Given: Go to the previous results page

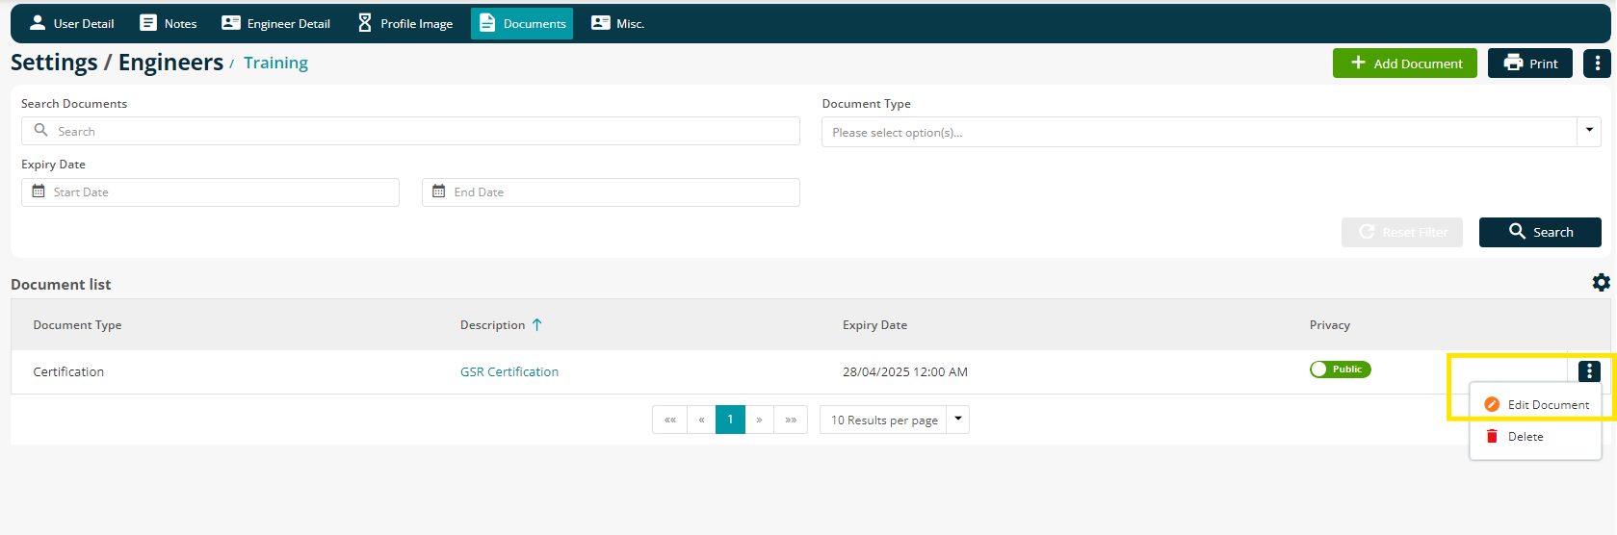Looking at the screenshot, I should (x=701, y=420).
